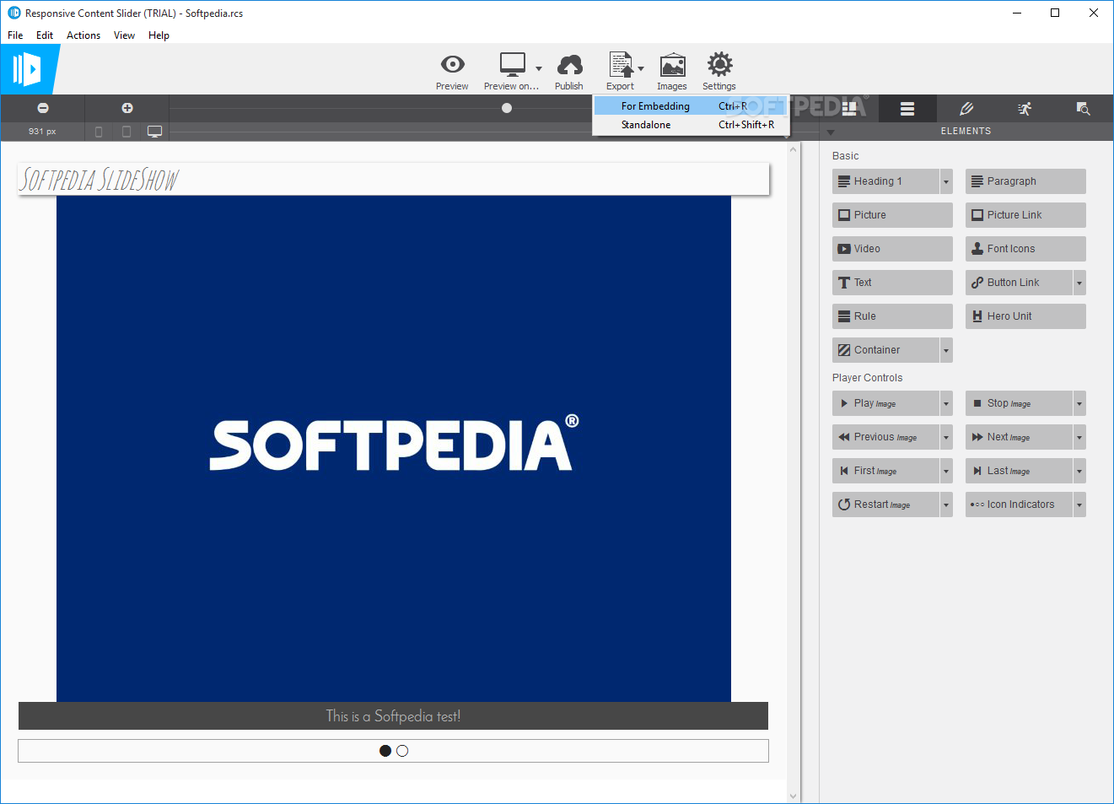The width and height of the screenshot is (1114, 804).
Task: Click the 'This is a Softpedia test!' caption
Action: [393, 716]
